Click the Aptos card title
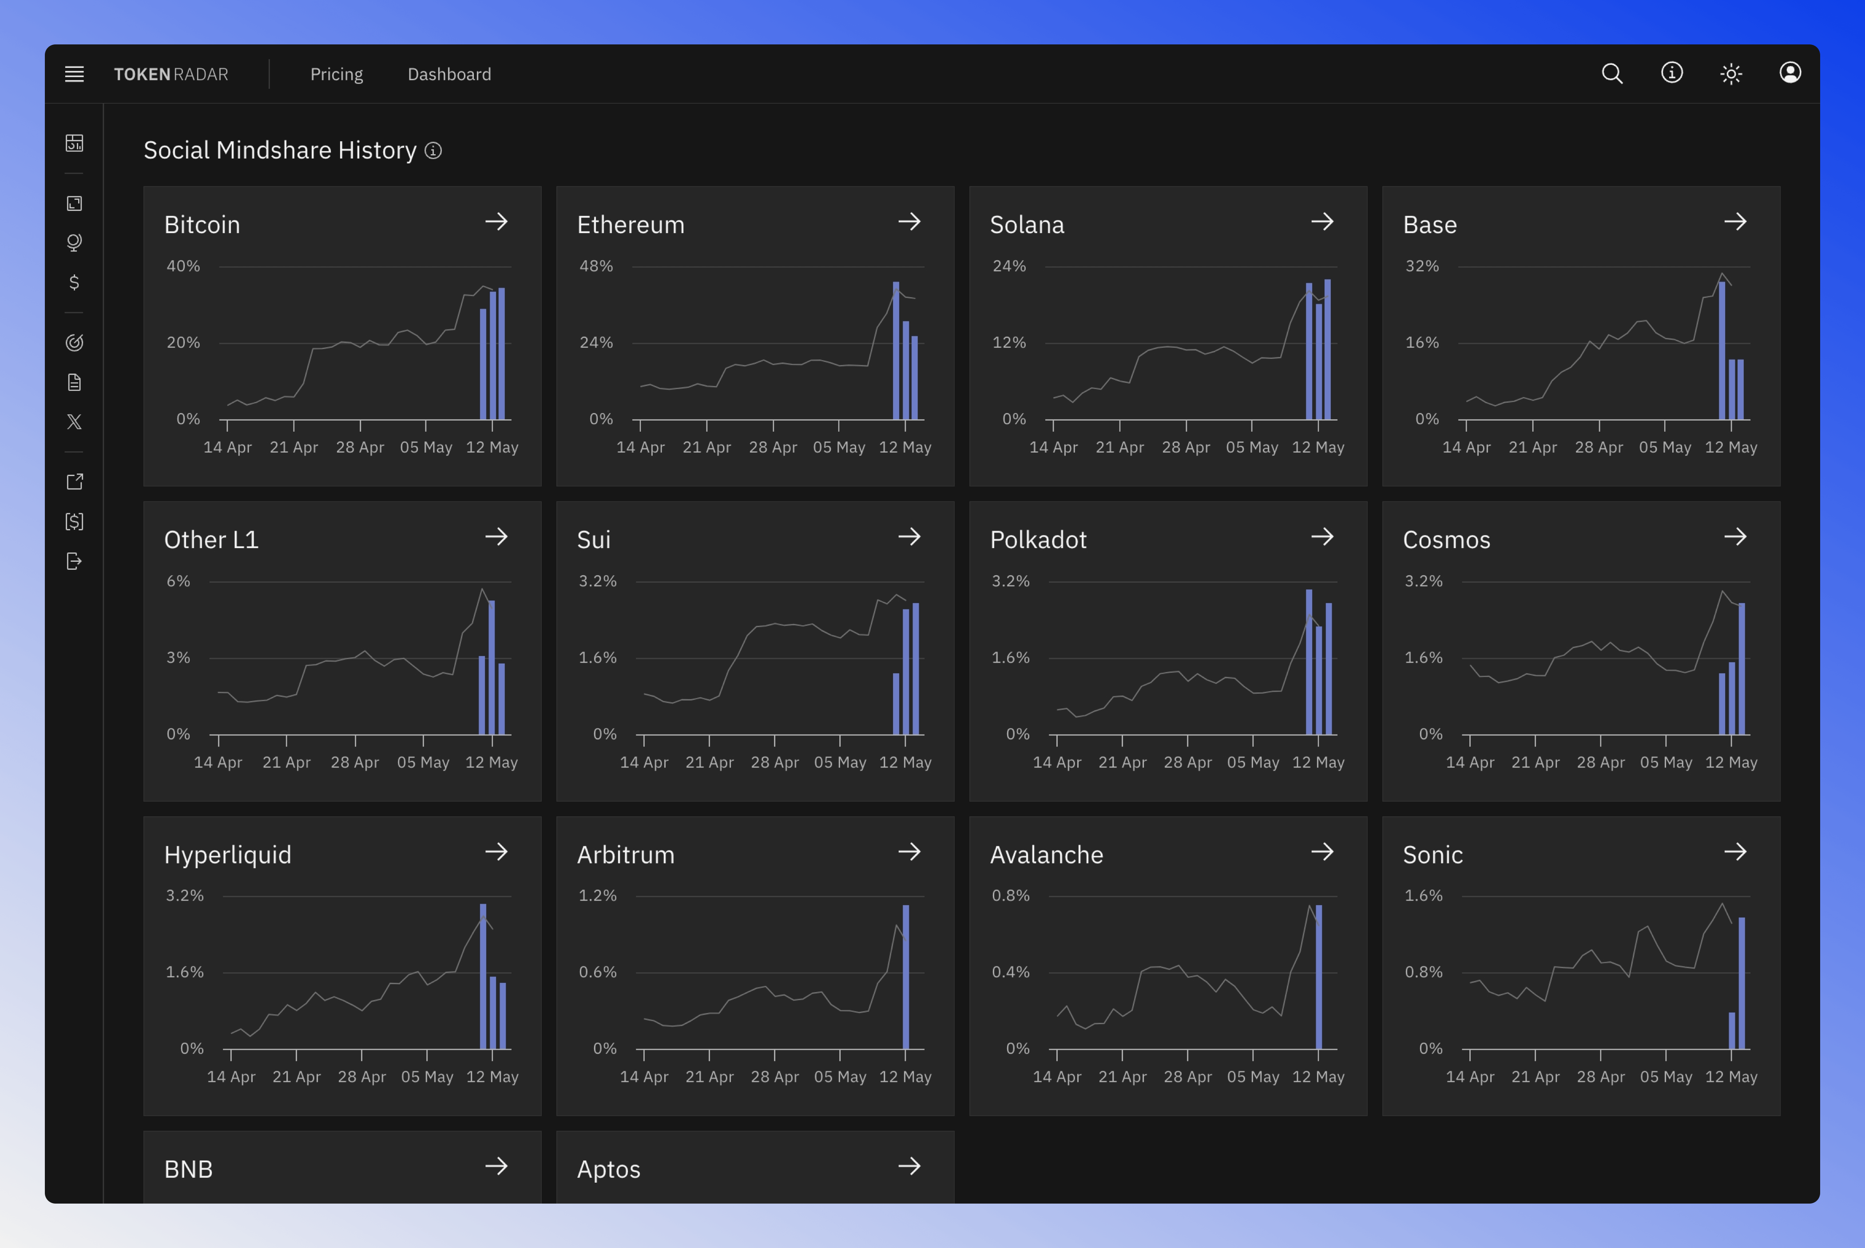 tap(609, 1170)
